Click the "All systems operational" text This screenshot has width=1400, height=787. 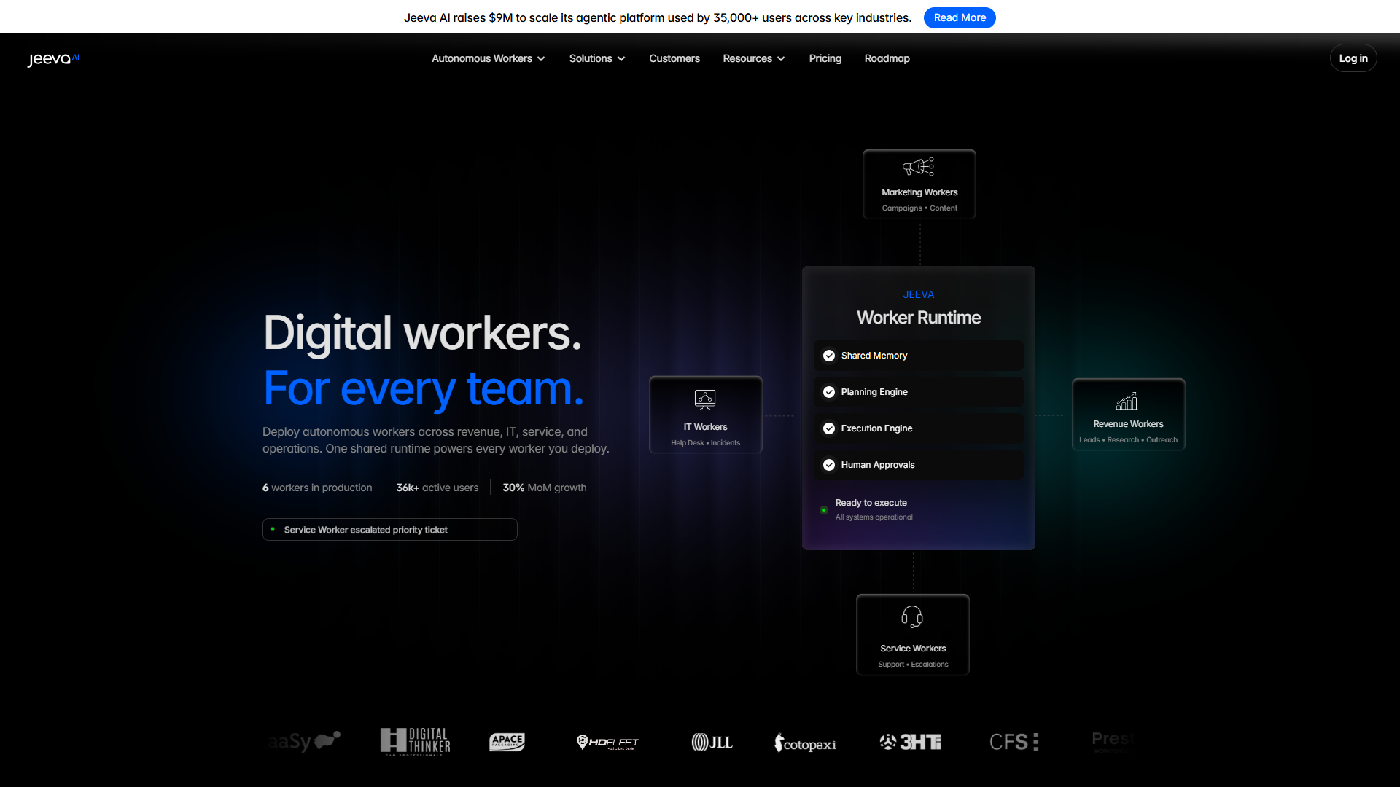coord(874,517)
